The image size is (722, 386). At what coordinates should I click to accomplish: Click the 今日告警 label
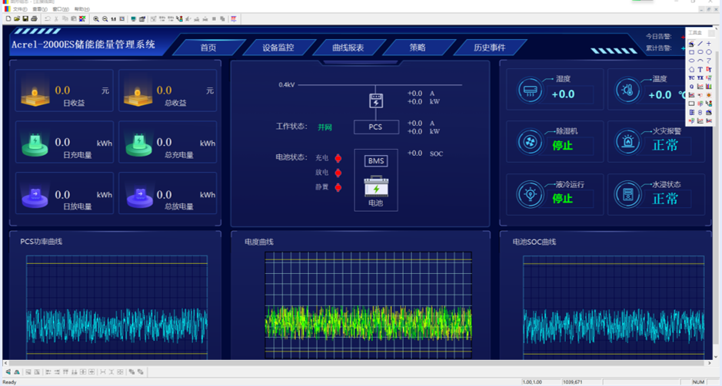(658, 36)
